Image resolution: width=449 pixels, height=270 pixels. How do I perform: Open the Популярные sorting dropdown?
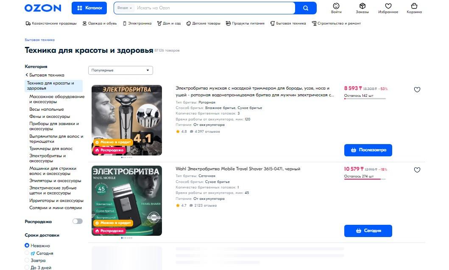coord(120,70)
